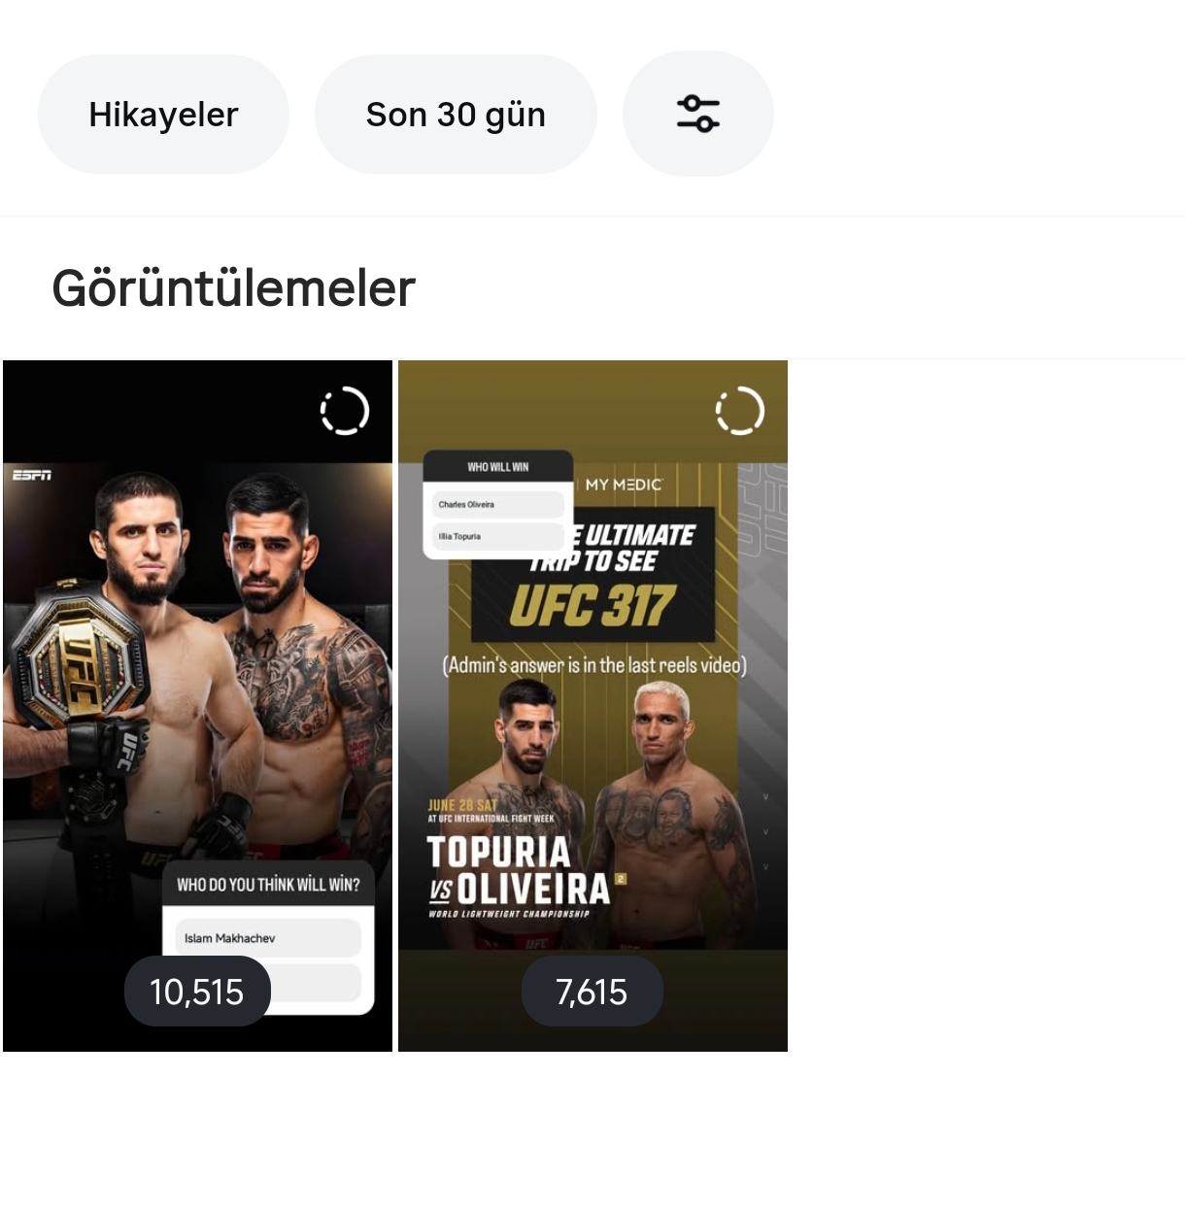The image size is (1185, 1212).
Task: Select Charles Oliveira poll option
Action: (x=497, y=504)
